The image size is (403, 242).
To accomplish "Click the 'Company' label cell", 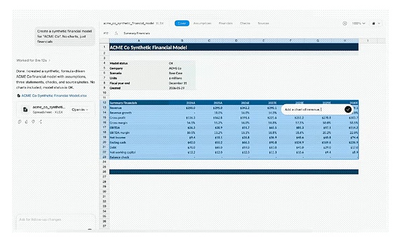I will (x=139, y=69).
